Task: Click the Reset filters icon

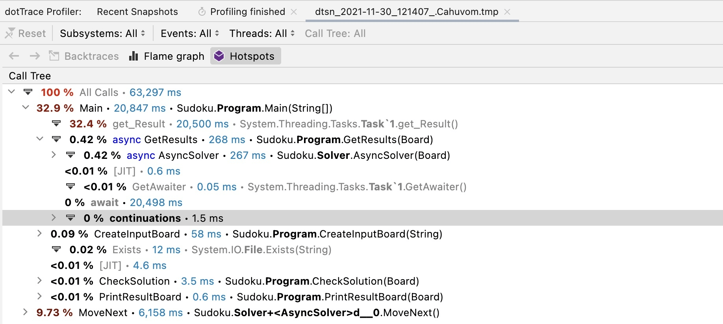Action: 10,34
